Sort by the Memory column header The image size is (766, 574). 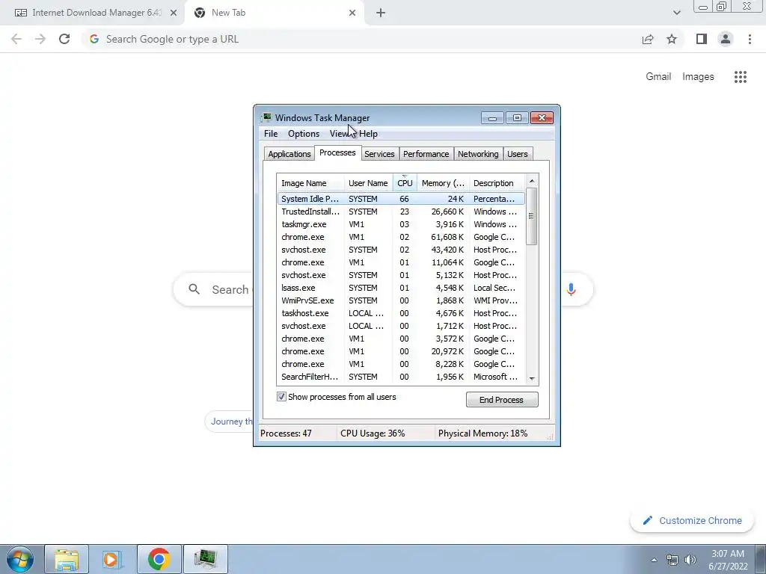click(x=443, y=183)
